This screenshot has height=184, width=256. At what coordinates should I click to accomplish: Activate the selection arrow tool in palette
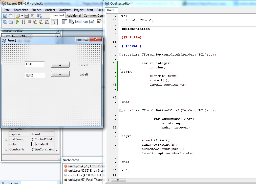54,22
